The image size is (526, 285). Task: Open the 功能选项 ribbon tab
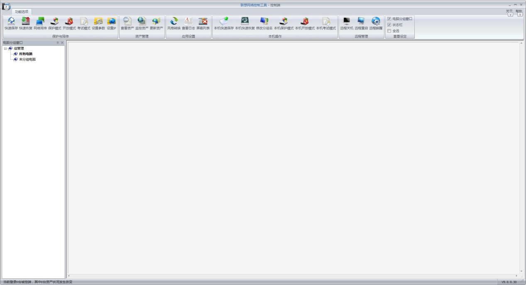pos(22,12)
